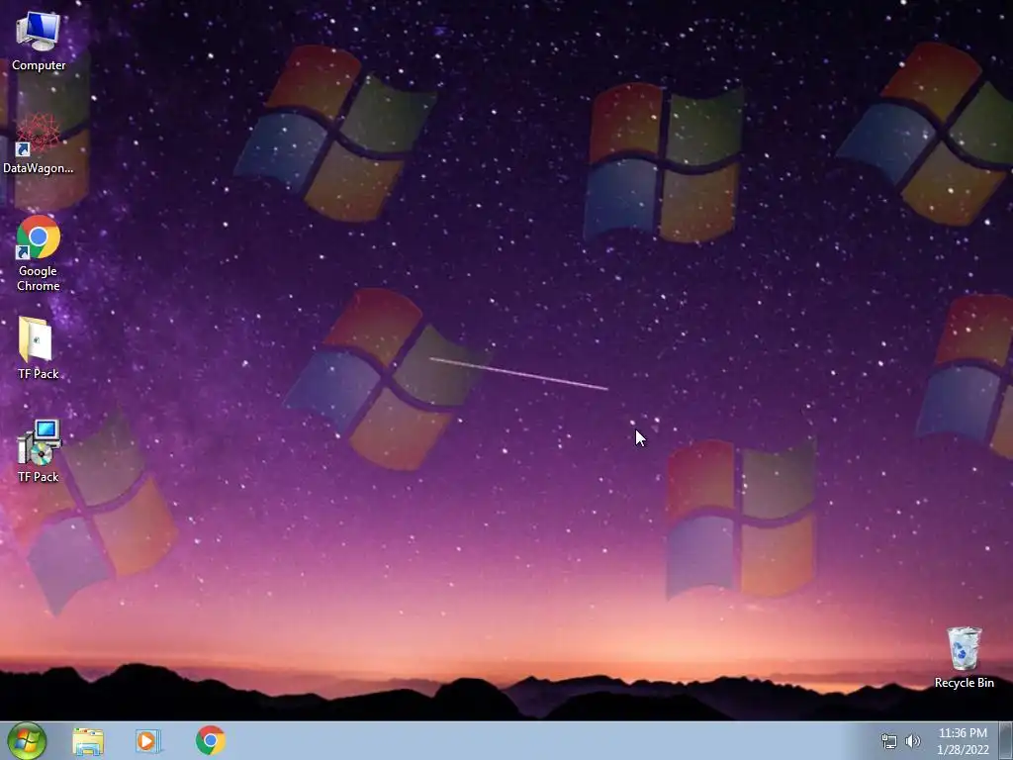The width and height of the screenshot is (1013, 760).
Task: Open Windows Explorer from the taskbar
Action: pyautogui.click(x=88, y=741)
